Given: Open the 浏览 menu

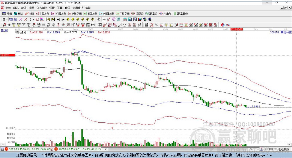Looking at the screenshot, I should [x=16, y=8].
